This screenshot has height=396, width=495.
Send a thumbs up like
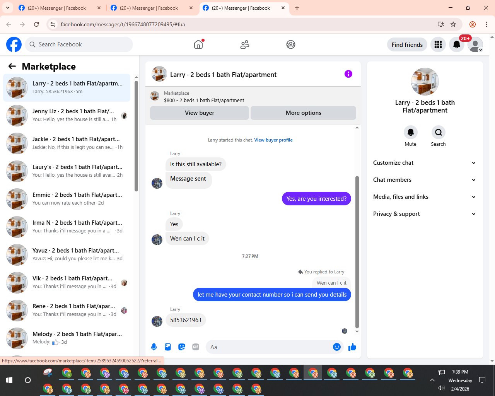tap(352, 347)
